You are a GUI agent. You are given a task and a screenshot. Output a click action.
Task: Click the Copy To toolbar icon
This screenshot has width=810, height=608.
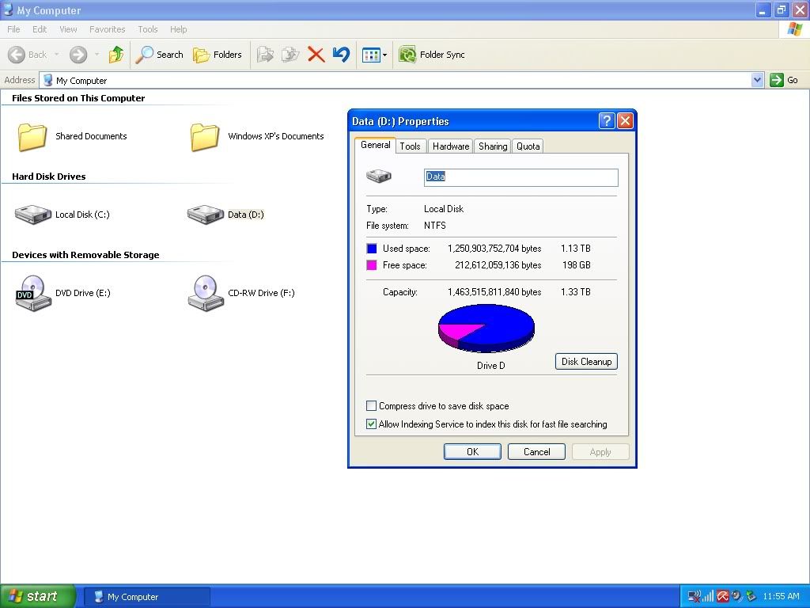coord(290,55)
